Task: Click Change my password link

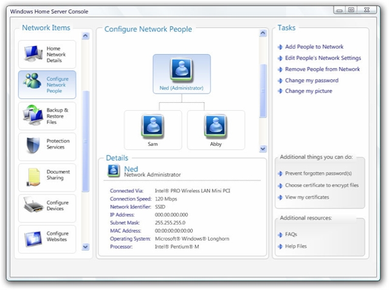Action: (312, 81)
